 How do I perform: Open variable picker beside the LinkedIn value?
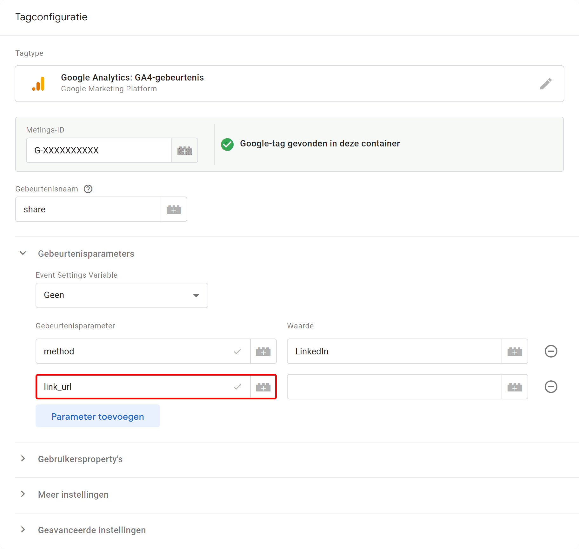tap(515, 351)
